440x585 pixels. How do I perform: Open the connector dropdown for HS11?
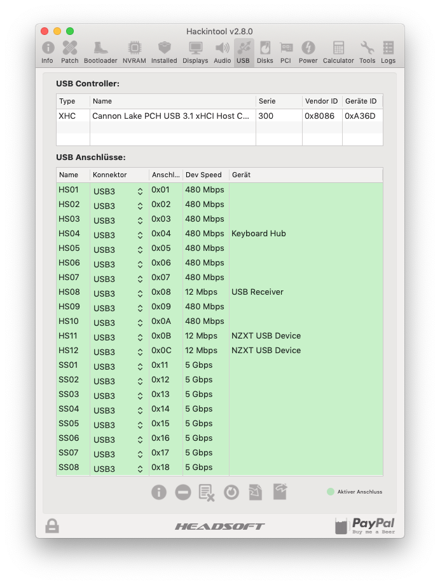tap(118, 337)
